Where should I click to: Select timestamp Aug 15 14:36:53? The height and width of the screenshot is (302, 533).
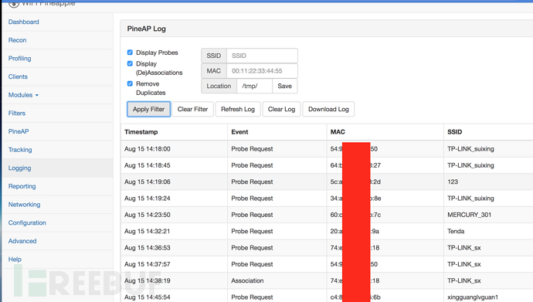(x=148, y=248)
